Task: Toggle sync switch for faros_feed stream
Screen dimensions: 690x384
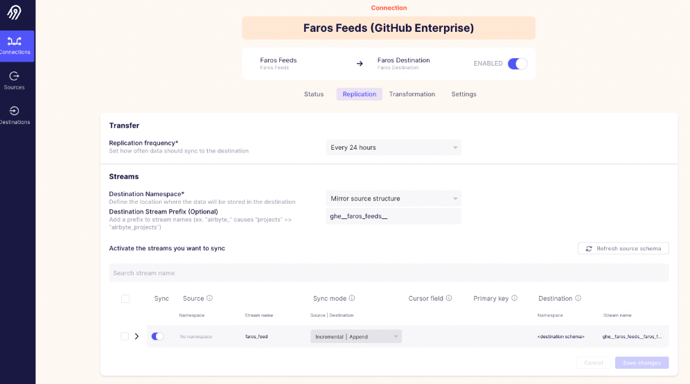Action: tap(157, 336)
